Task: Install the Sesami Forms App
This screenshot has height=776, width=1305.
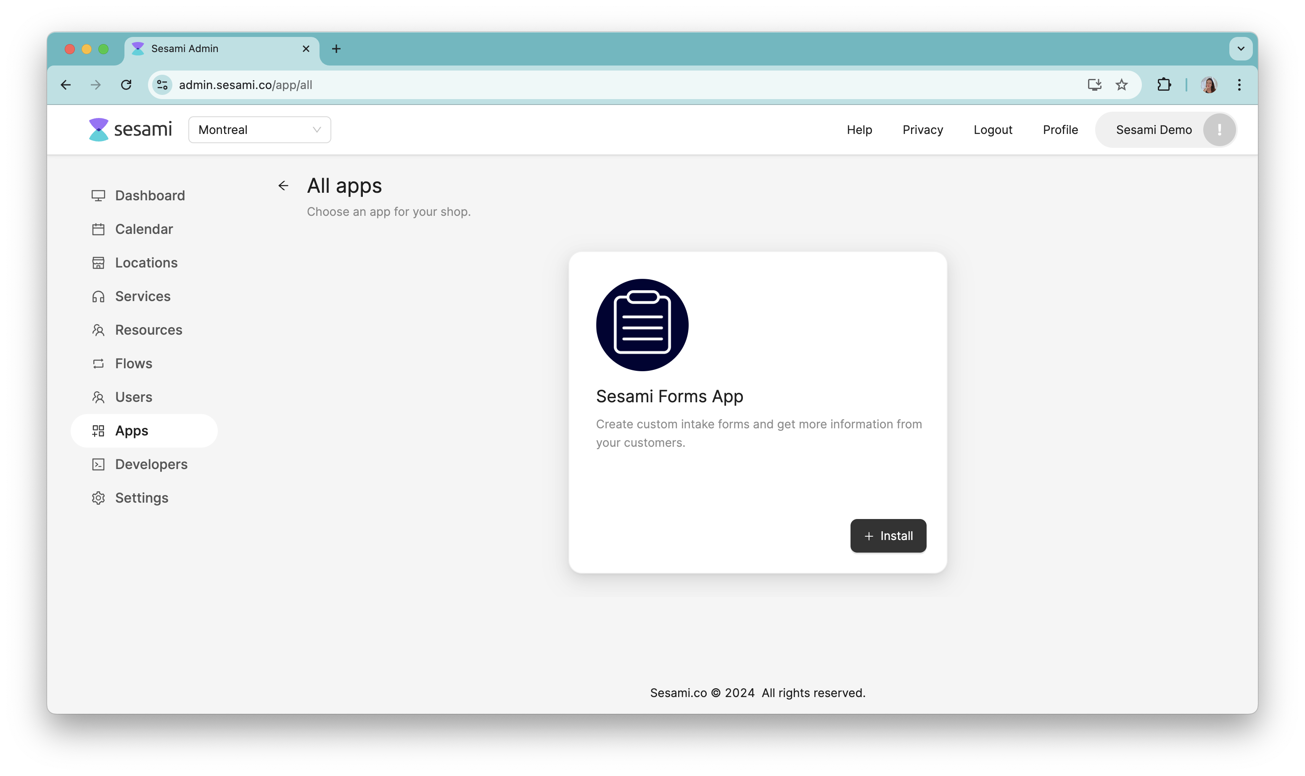Action: (x=888, y=535)
